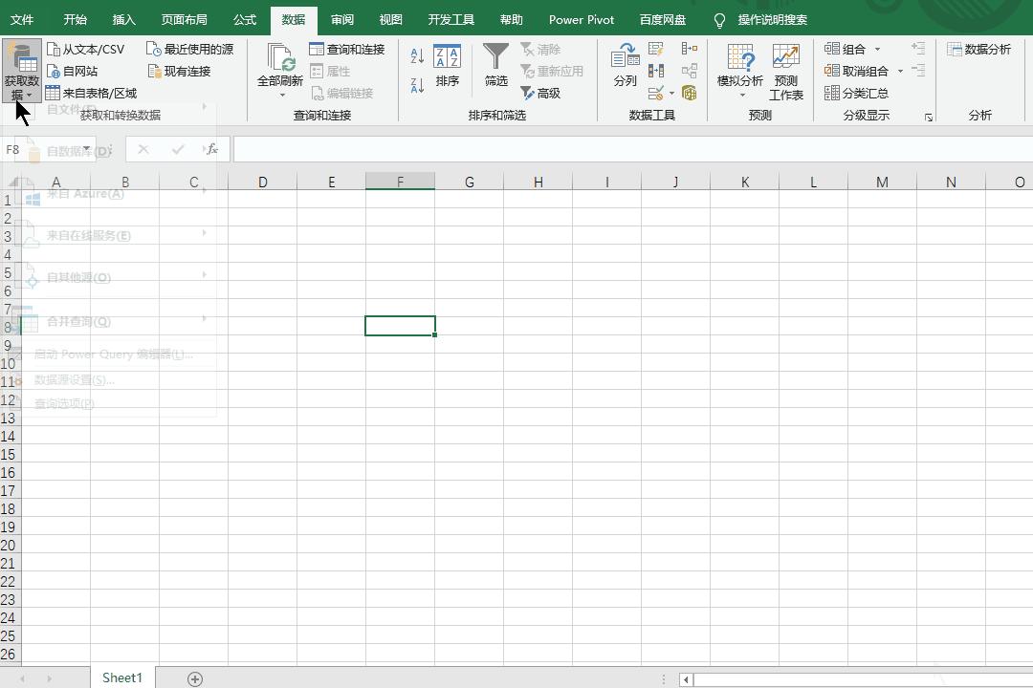
Task: Click the Consolidate icon in Data Tools
Action: click(x=689, y=49)
